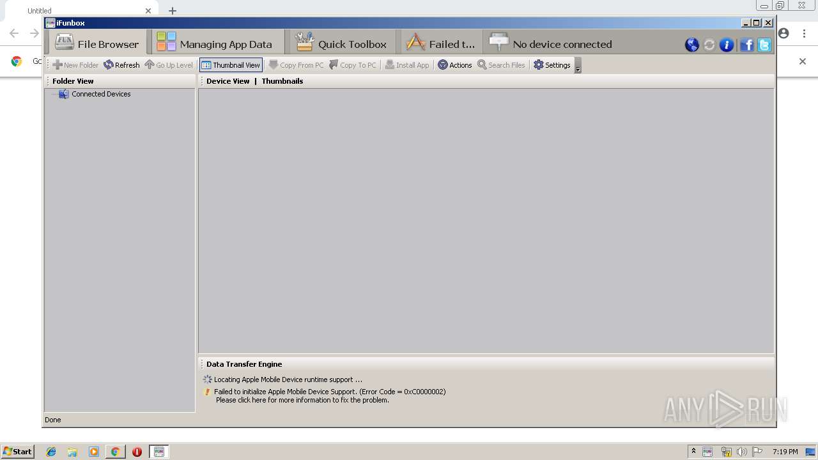Click New Folder toolbar button

pos(75,65)
